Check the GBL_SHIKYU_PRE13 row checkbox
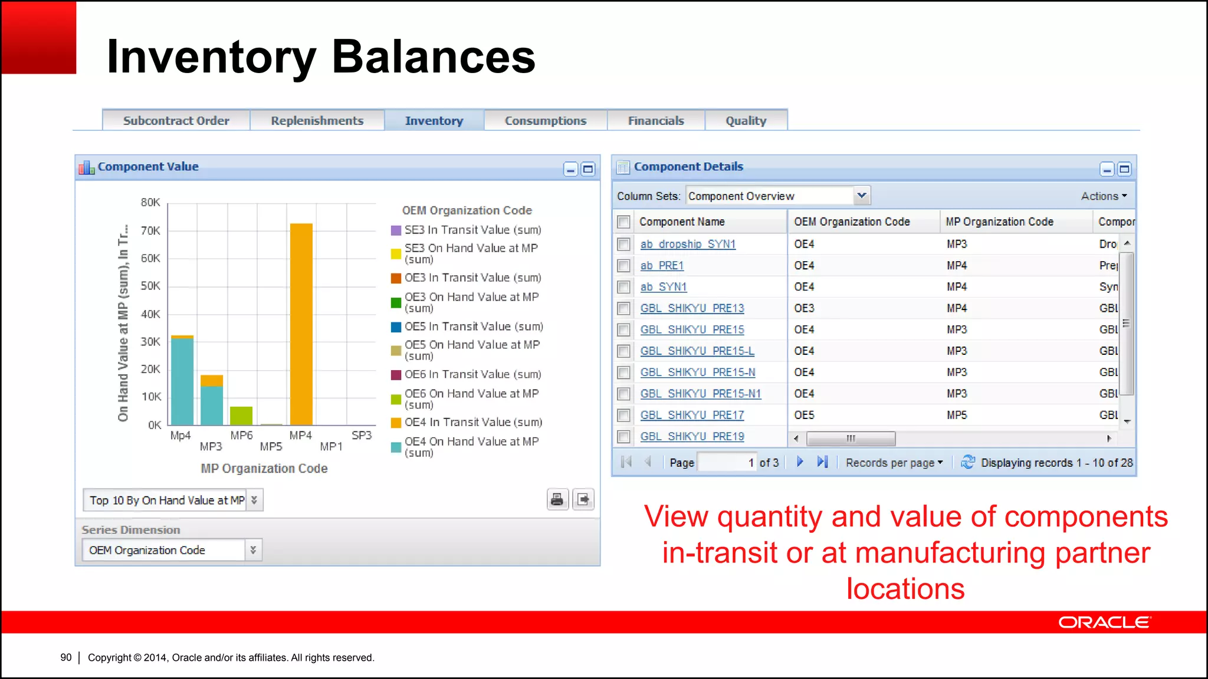The image size is (1208, 679). [x=623, y=308]
